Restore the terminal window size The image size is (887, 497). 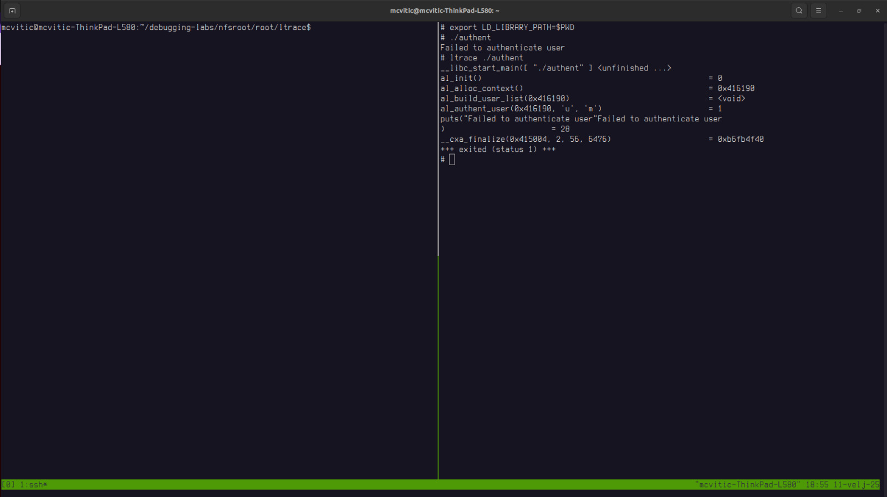(x=859, y=11)
